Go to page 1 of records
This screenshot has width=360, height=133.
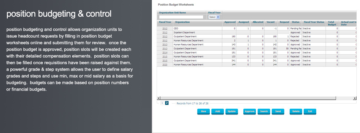pos(162,103)
